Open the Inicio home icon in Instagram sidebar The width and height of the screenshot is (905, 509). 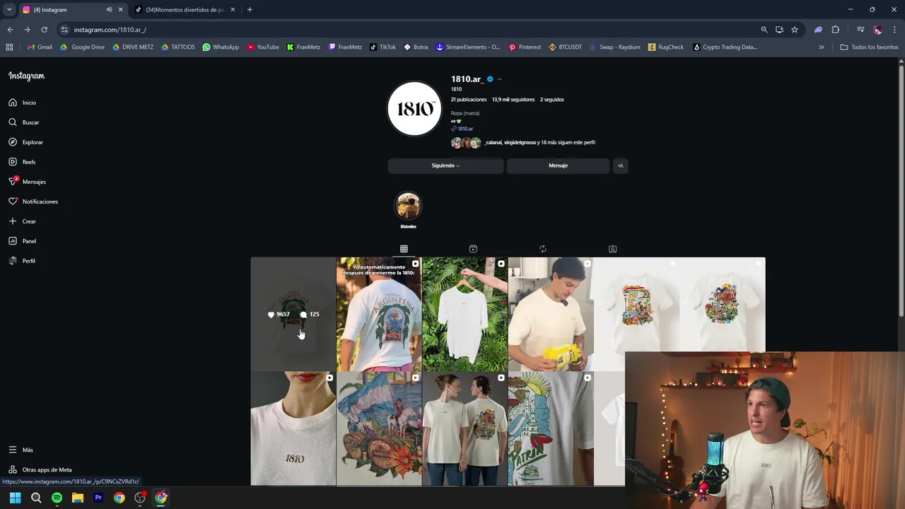[x=13, y=103]
